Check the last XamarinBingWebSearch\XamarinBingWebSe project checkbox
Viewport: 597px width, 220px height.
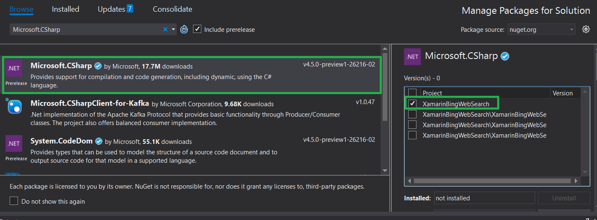click(412, 135)
